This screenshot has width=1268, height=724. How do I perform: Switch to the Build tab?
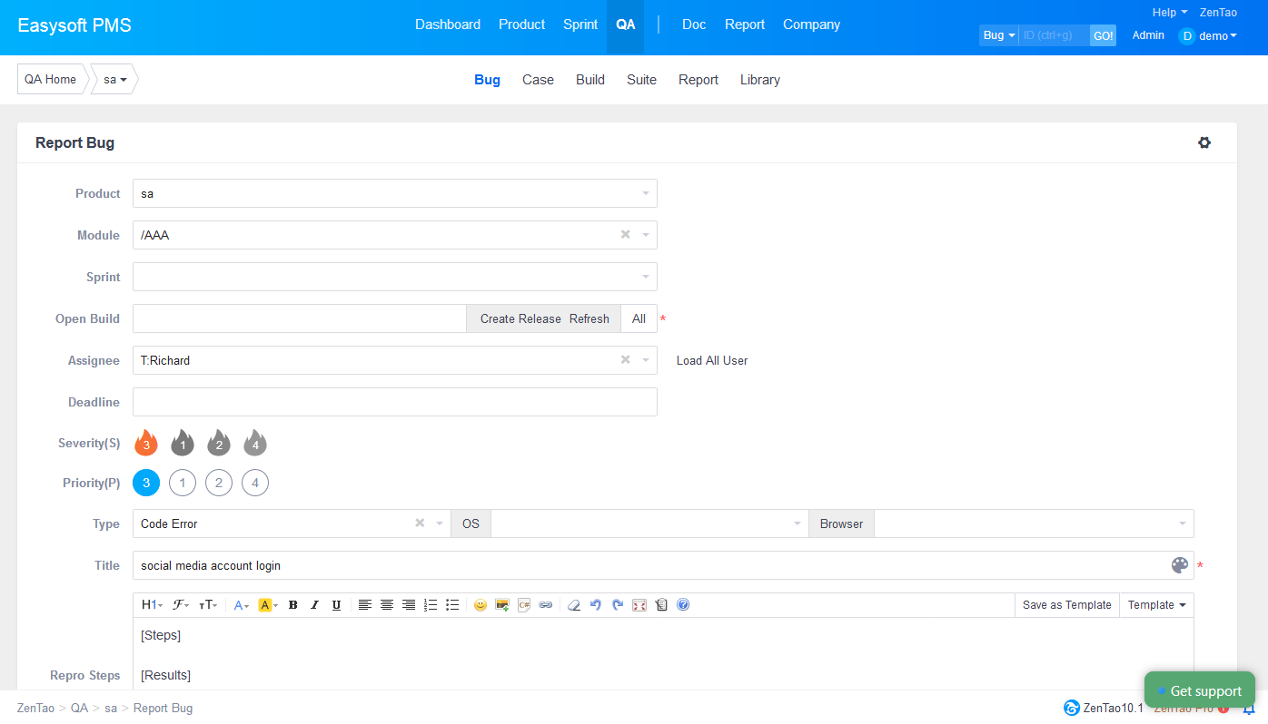(590, 80)
